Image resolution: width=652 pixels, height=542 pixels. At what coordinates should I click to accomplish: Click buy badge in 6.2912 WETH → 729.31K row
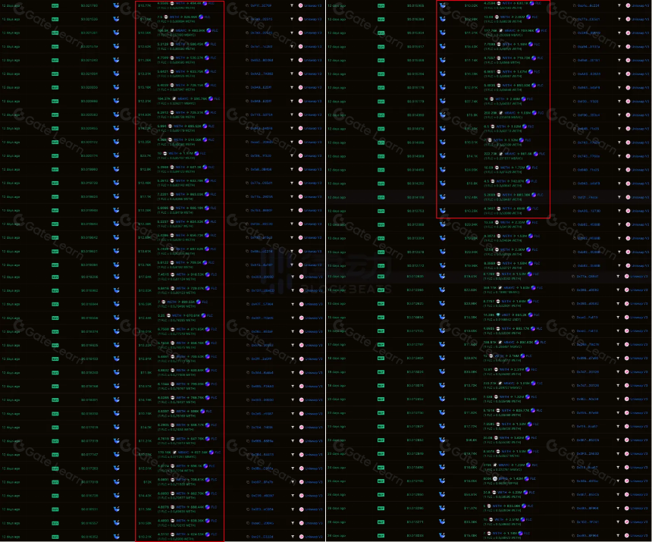click(55, 114)
